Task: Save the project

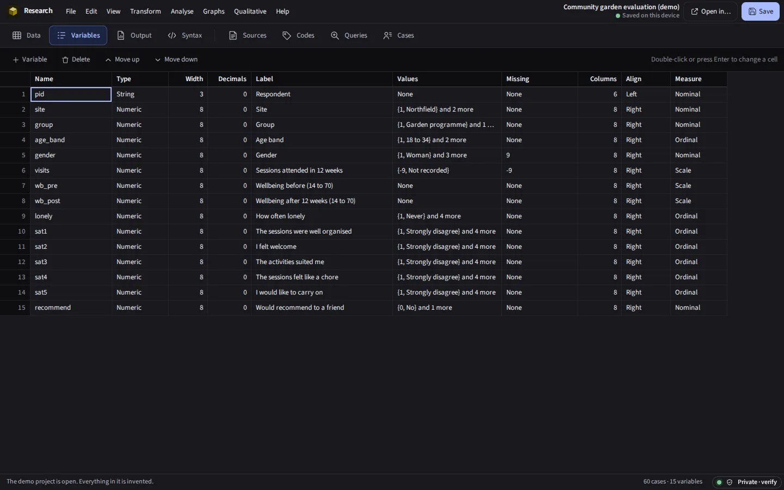Action: point(761,11)
